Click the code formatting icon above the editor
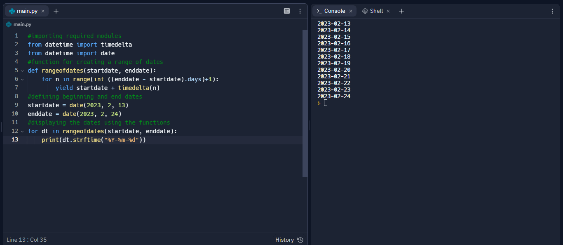Screen dimensions: 563x245 click(287, 11)
